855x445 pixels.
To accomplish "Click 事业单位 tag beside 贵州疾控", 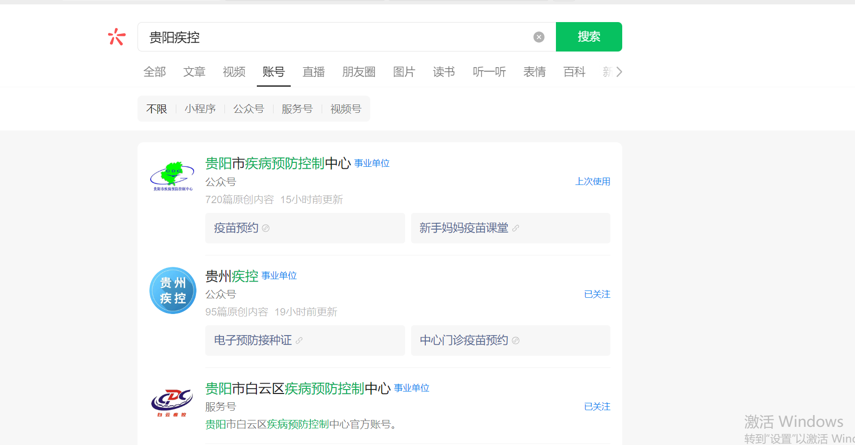I will click(279, 276).
